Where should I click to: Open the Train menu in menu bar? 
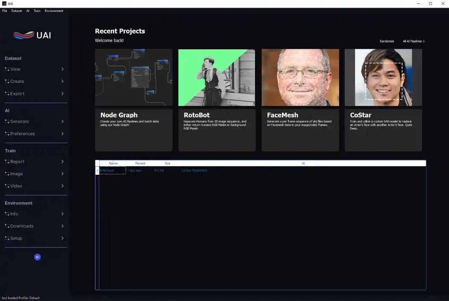(37, 11)
